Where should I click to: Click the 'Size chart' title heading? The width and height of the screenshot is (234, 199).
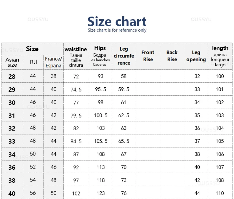point(117,22)
